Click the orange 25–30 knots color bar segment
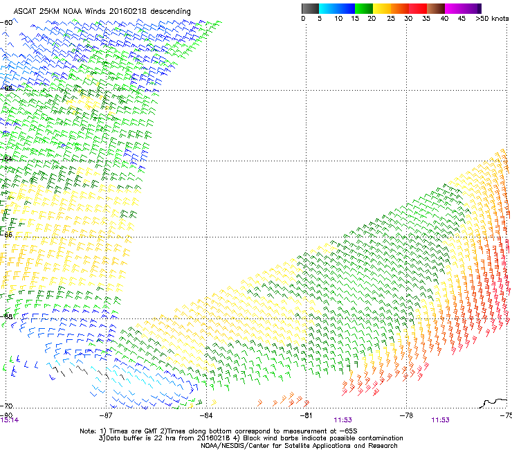The height and width of the screenshot is (450, 512). tap(400, 8)
